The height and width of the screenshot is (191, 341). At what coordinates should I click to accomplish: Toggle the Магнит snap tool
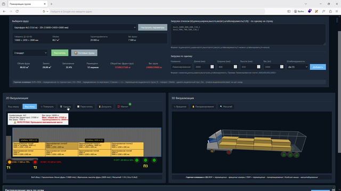(123, 107)
